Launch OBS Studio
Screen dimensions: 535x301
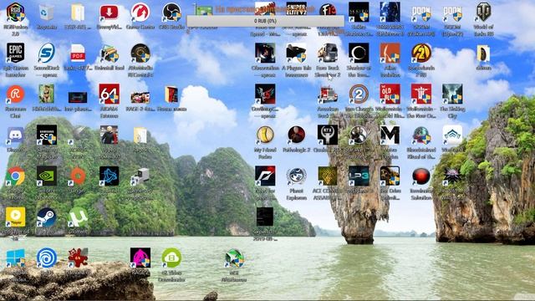point(171,13)
